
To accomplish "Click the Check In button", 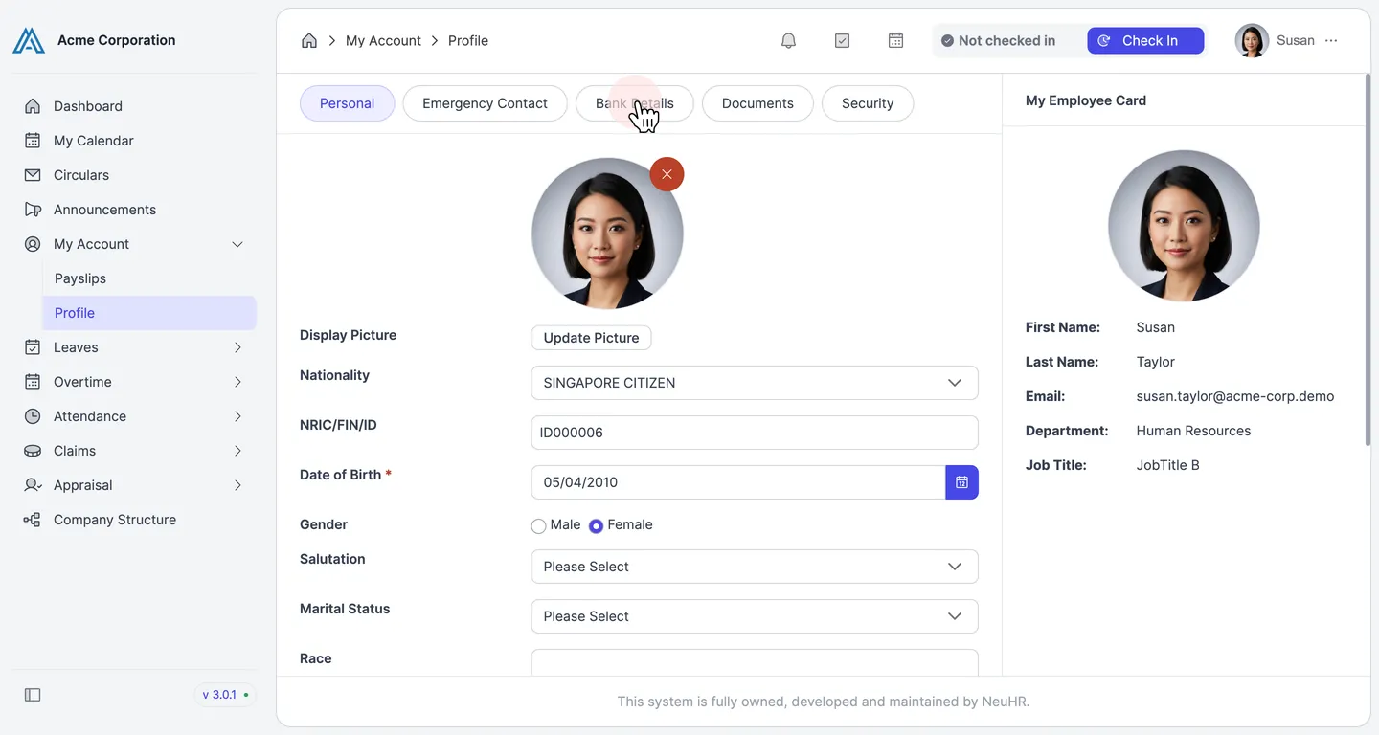I will pyautogui.click(x=1145, y=40).
